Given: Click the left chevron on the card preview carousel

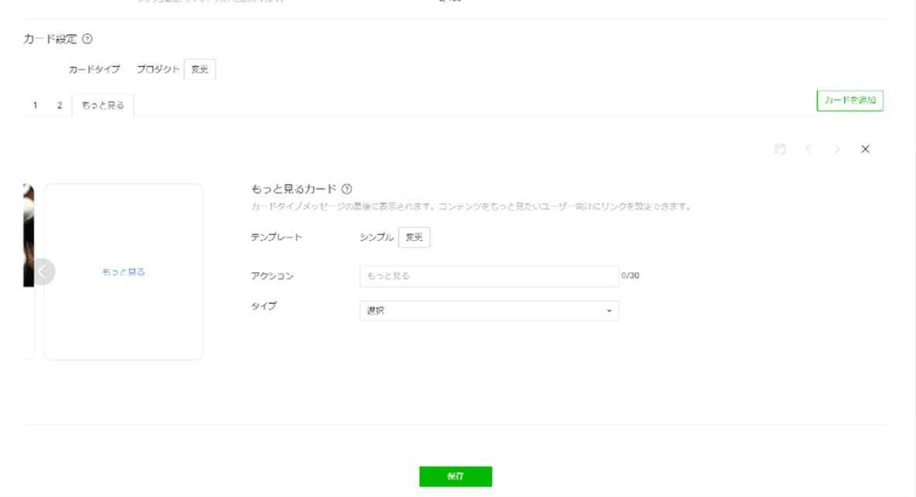Looking at the screenshot, I should (44, 271).
